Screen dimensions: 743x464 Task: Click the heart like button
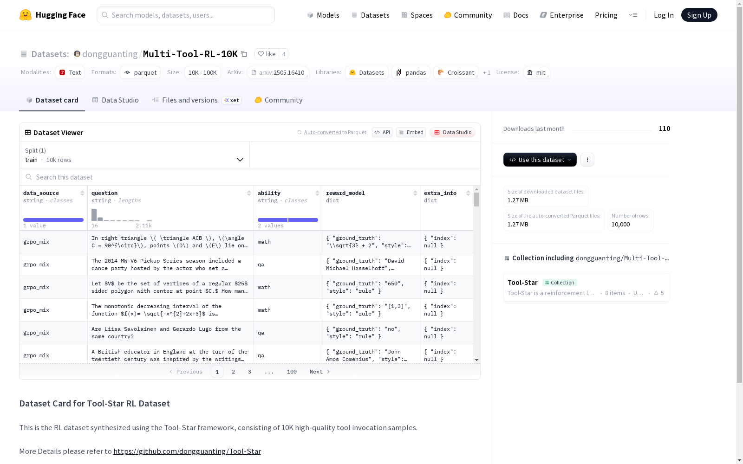[267, 54]
